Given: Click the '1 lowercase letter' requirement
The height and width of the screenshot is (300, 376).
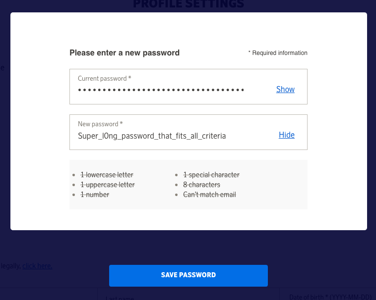Looking at the screenshot, I should tap(107, 175).
